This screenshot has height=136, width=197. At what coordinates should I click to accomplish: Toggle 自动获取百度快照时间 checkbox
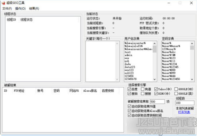click(x=129, y=115)
